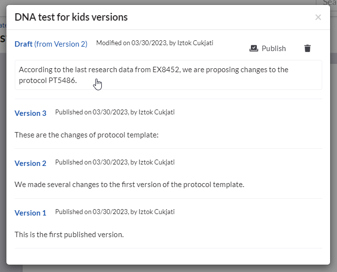
Task: Click the Publish tray icon with checkmark
Action: click(253, 48)
